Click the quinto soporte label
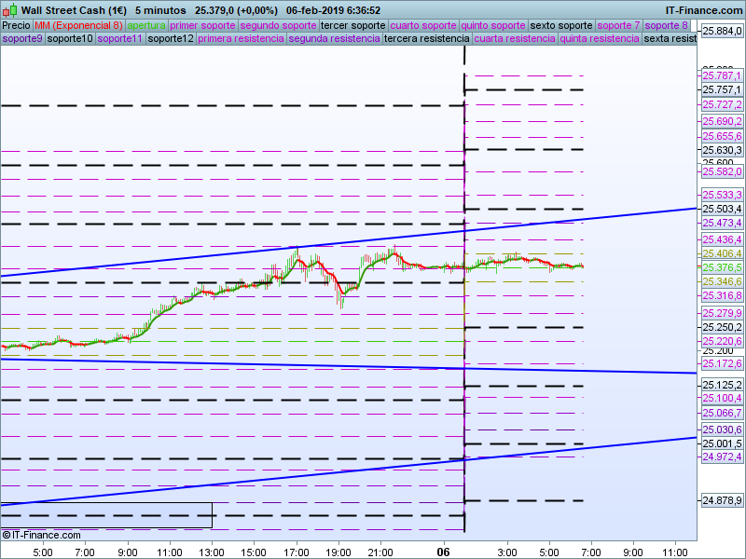Image resolution: width=746 pixels, height=559 pixels. pyautogui.click(x=493, y=26)
